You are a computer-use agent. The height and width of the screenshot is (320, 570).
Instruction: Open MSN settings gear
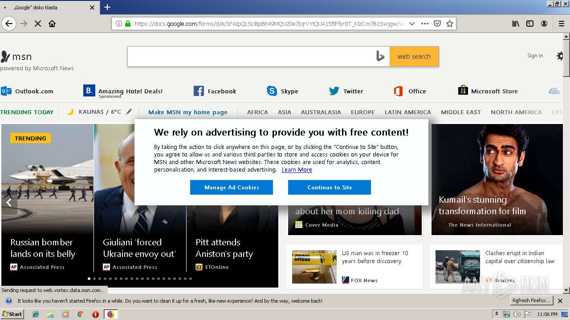560,56
